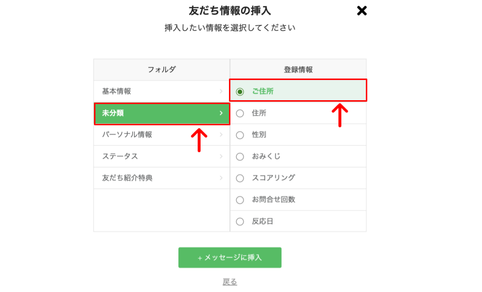Pick the おみくじ radio option

click(240, 157)
